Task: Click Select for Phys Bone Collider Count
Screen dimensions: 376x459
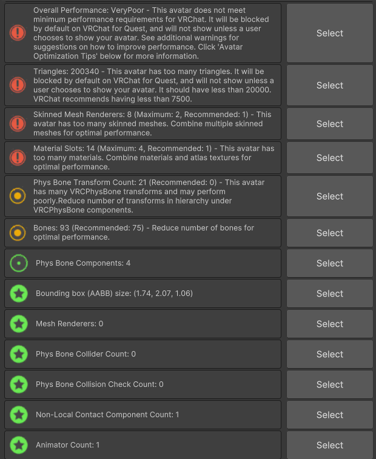Action: [330, 354]
